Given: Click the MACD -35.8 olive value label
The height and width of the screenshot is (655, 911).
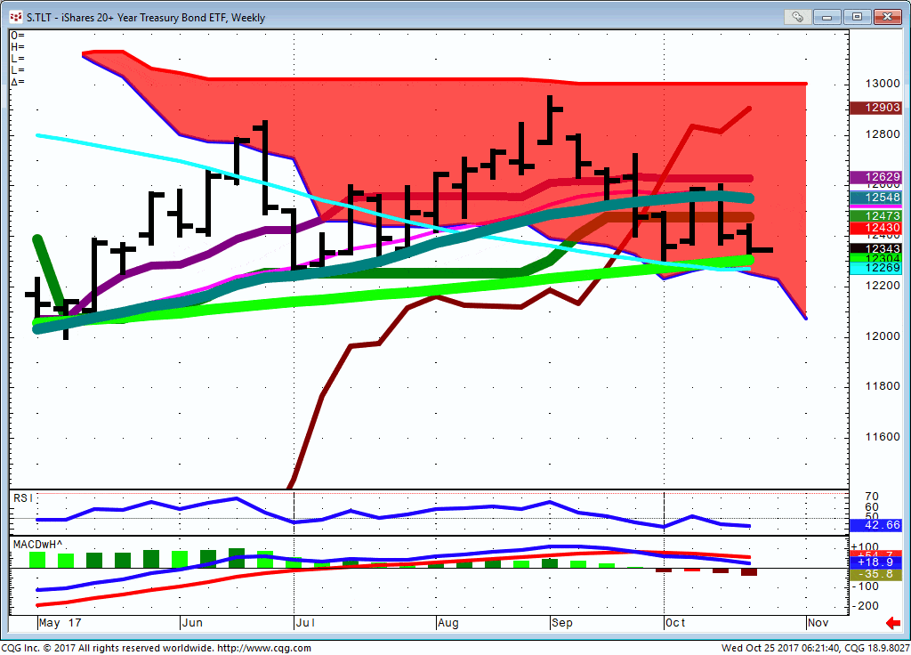Looking at the screenshot, I should [875, 574].
